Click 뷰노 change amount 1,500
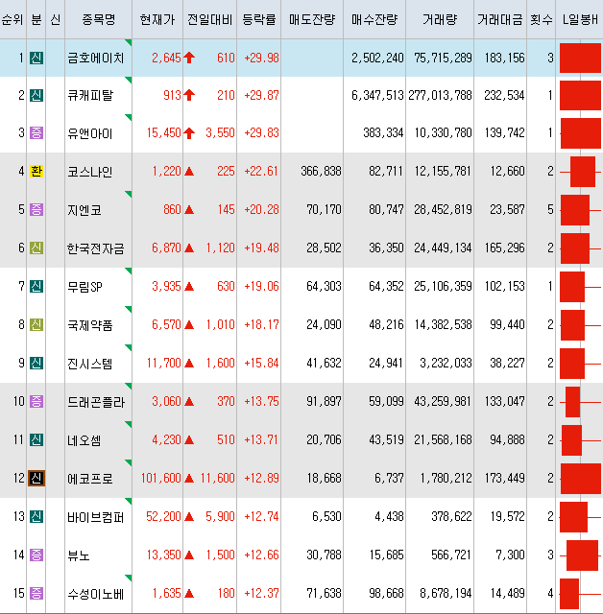 221,555
